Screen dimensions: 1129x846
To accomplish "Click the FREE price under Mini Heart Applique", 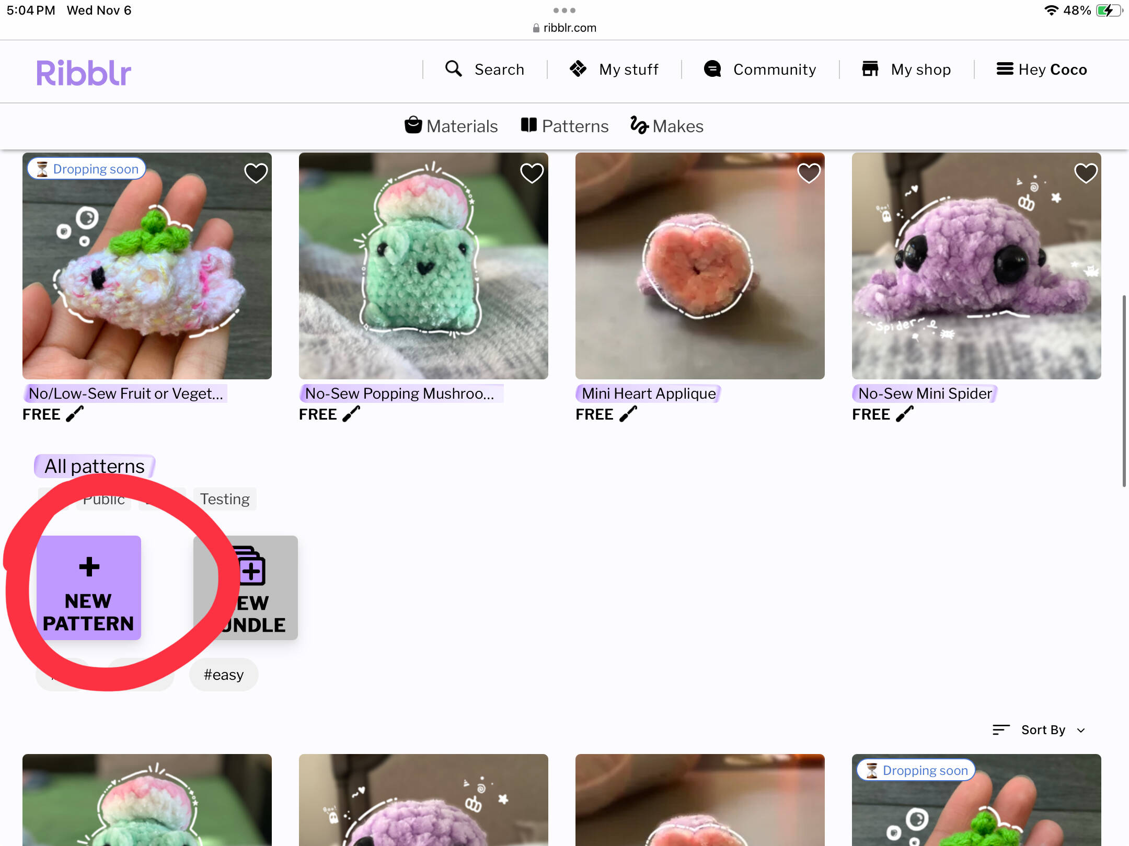I will (x=594, y=414).
